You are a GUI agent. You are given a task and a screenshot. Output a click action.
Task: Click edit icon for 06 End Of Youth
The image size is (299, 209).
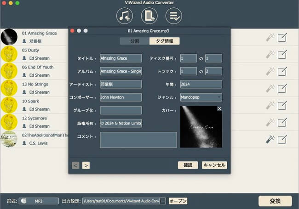[282, 71]
